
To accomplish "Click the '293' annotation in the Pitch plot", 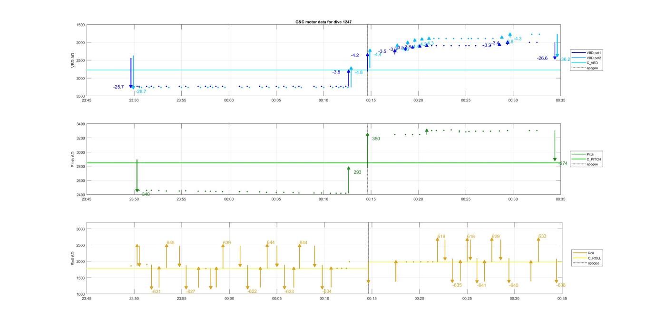I will tap(357, 172).
